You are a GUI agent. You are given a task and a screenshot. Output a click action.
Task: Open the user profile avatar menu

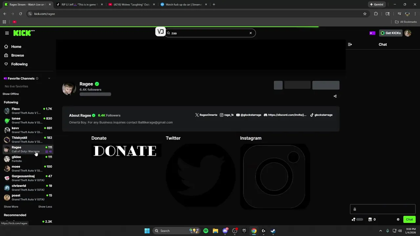click(408, 33)
